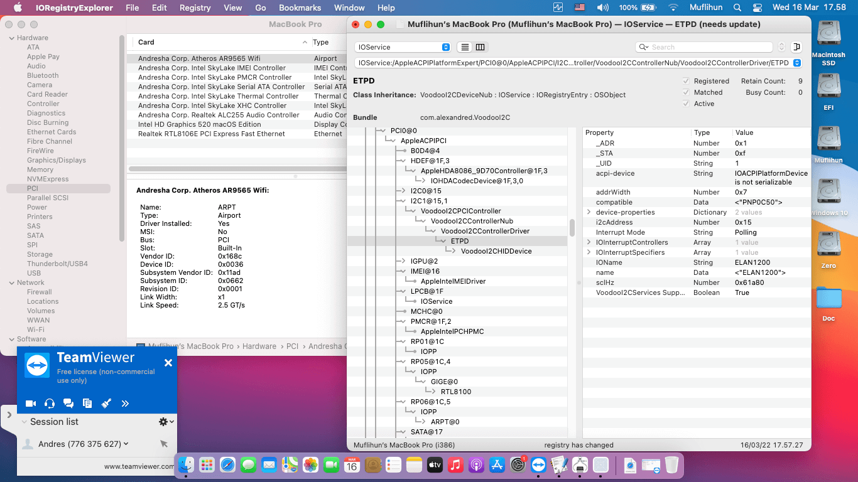Open Mail from the Dock

click(269, 465)
